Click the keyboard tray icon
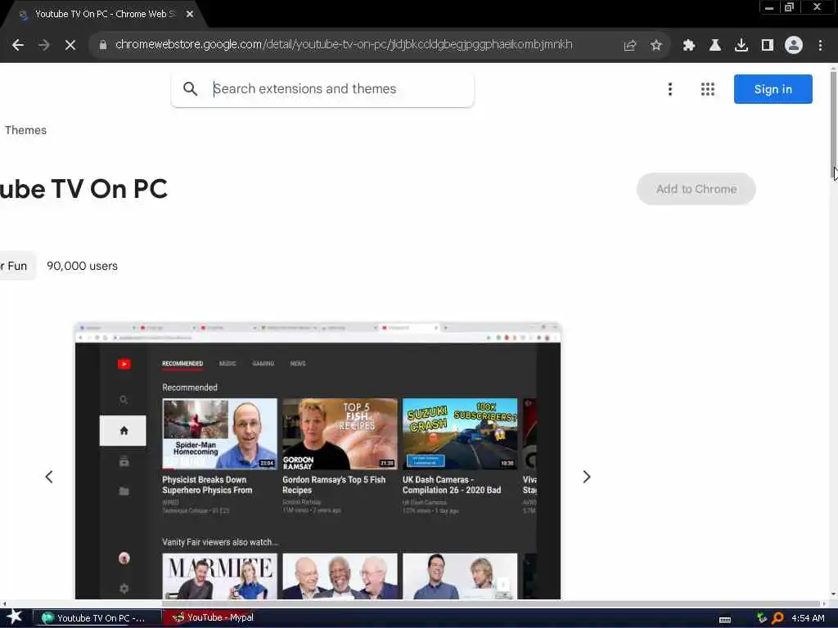 (725, 620)
